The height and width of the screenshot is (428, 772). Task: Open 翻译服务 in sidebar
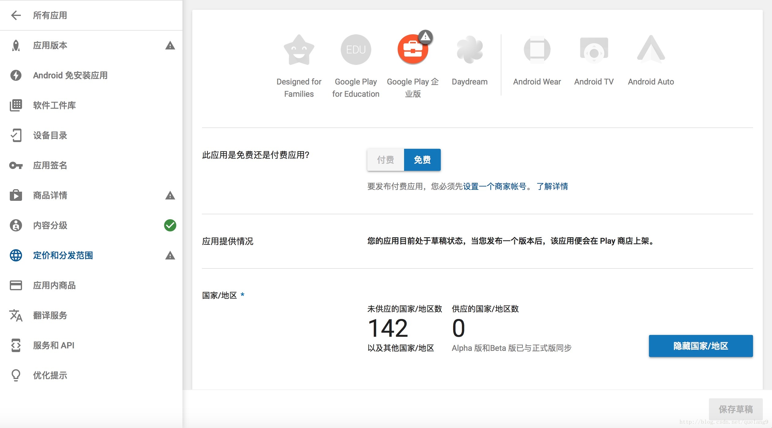50,315
